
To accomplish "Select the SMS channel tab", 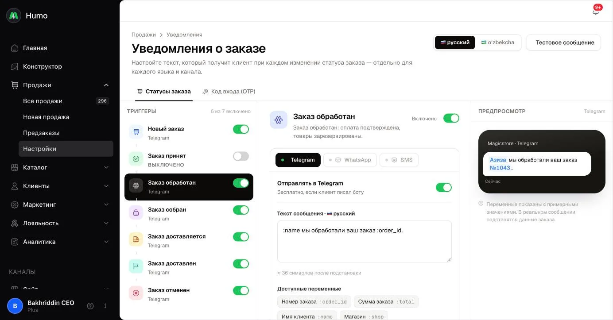I will tap(399, 160).
